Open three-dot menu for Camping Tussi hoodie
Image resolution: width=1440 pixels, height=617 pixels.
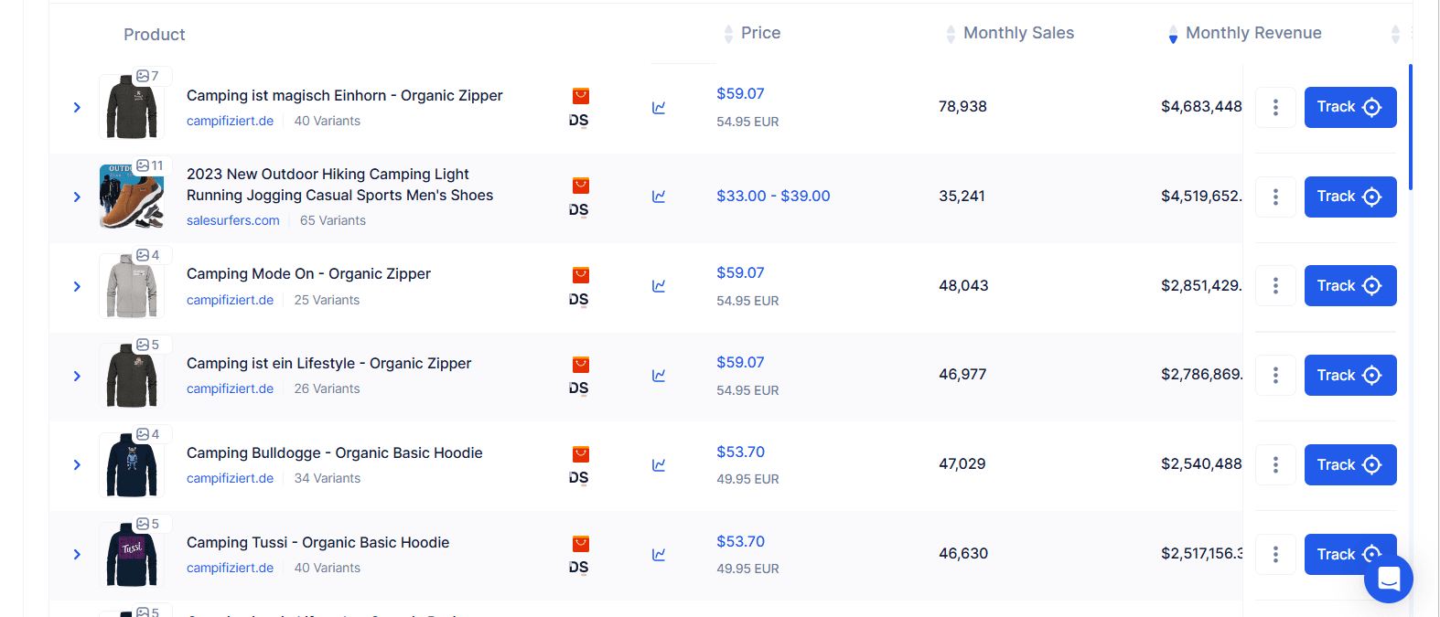[1275, 555]
